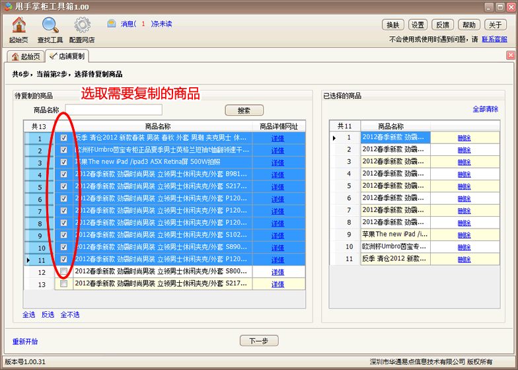Click the 搜索 search button

244,110
